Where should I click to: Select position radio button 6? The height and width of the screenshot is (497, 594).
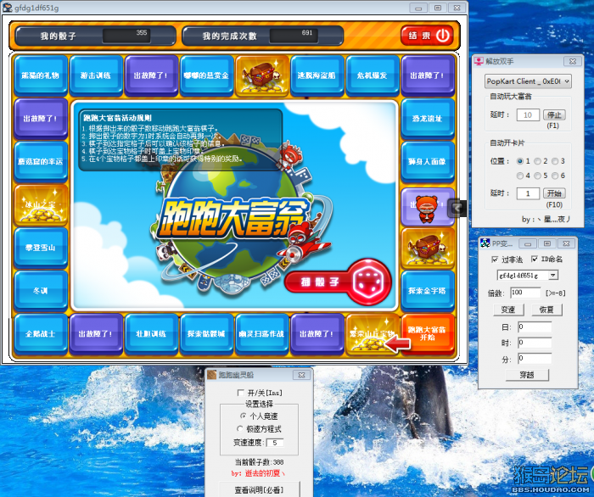click(555, 176)
